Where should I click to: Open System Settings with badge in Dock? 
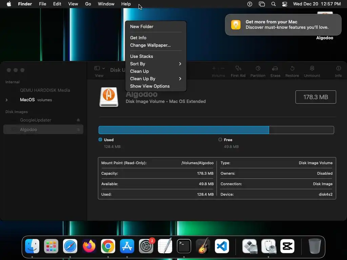pos(146,246)
